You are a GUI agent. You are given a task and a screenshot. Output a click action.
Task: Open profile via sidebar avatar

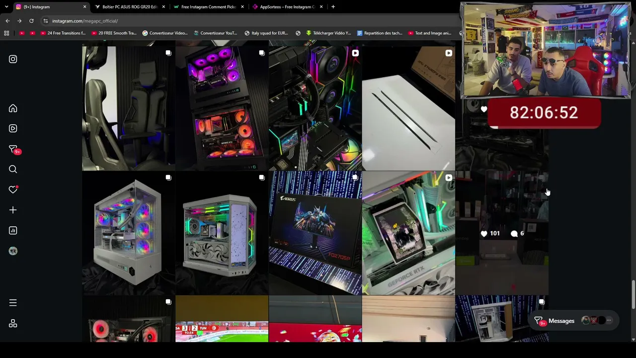[x=13, y=251]
